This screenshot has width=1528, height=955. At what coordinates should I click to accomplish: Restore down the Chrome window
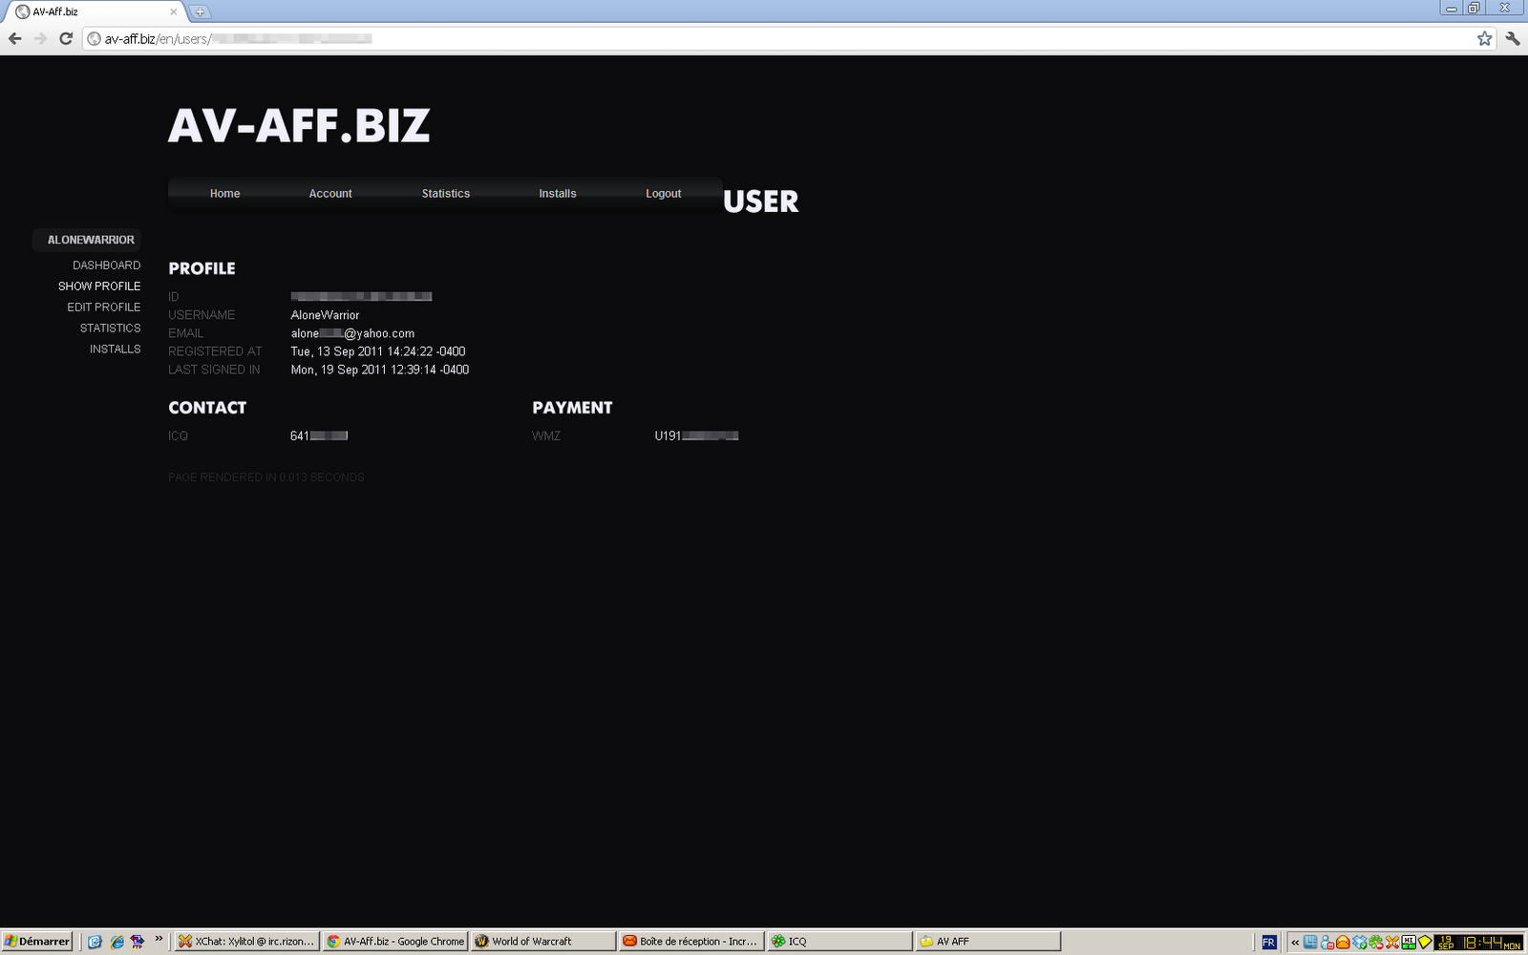tap(1475, 9)
